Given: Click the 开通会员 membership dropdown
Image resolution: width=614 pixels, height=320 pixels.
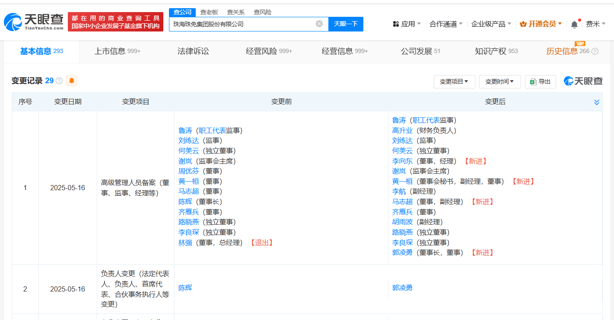Looking at the screenshot, I should pyautogui.click(x=541, y=24).
